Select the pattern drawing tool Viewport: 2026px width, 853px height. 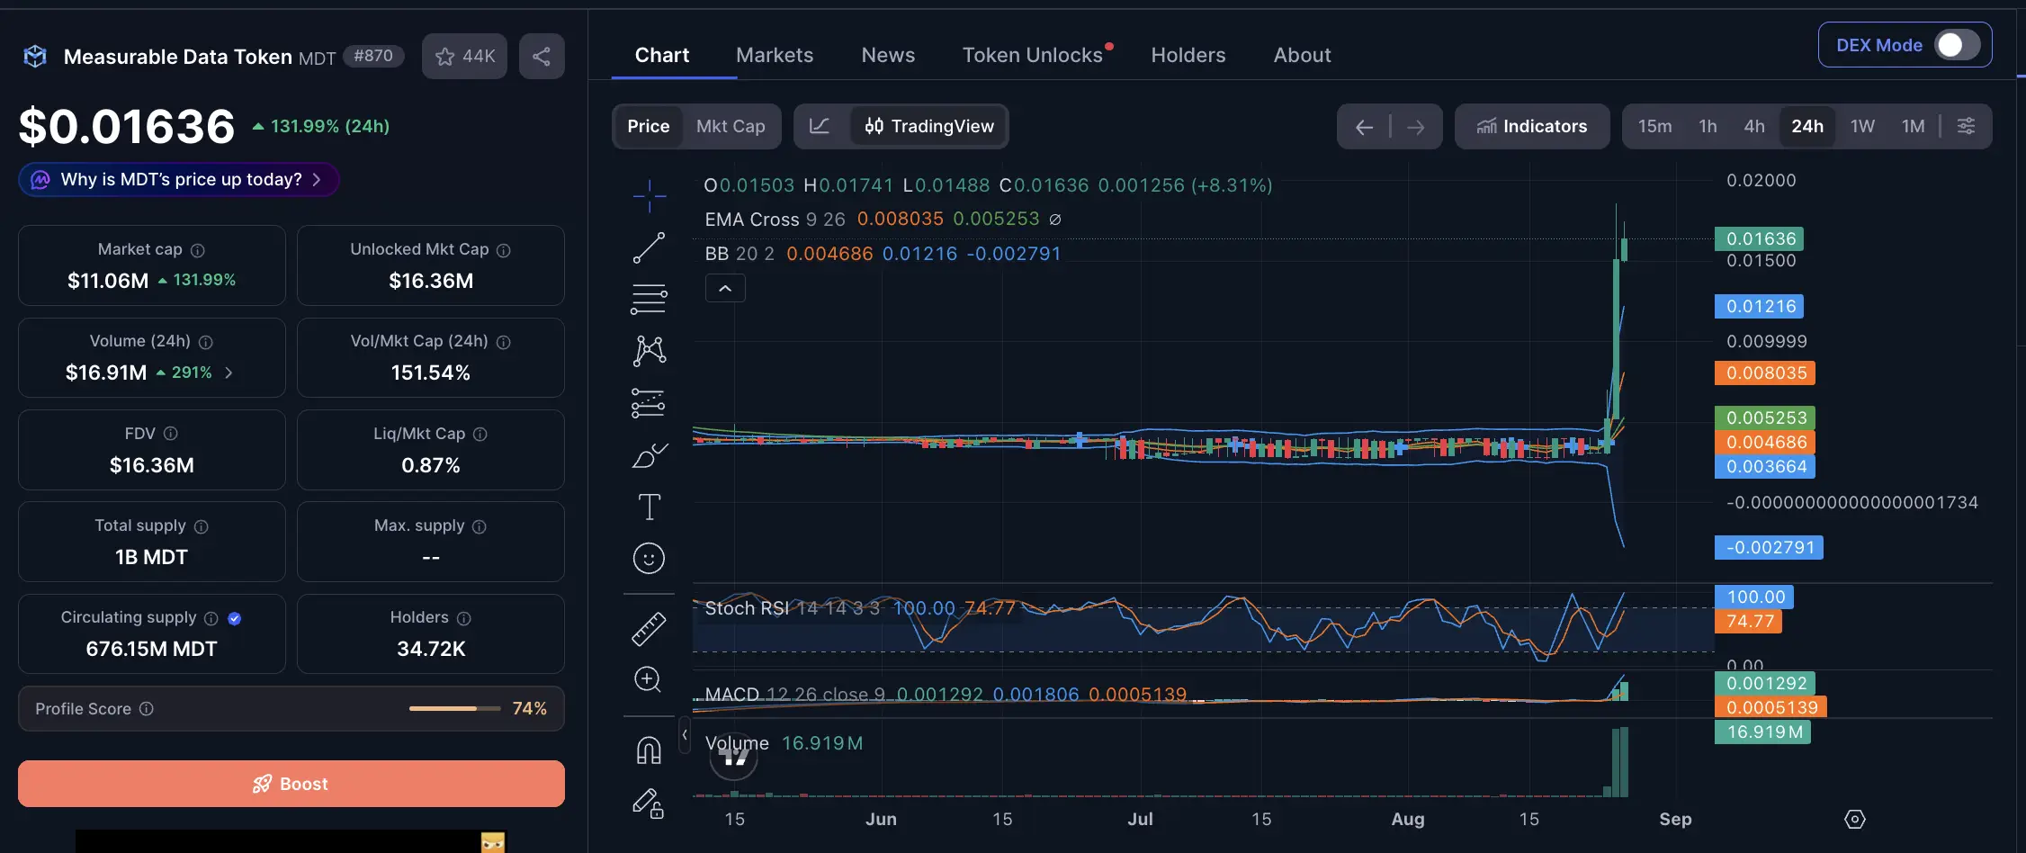649,351
